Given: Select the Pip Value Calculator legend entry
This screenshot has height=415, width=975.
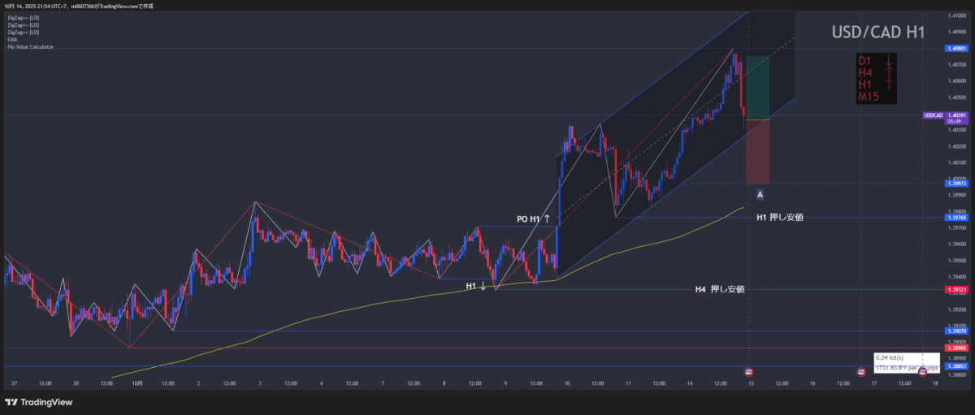Looking at the screenshot, I should click(31, 47).
